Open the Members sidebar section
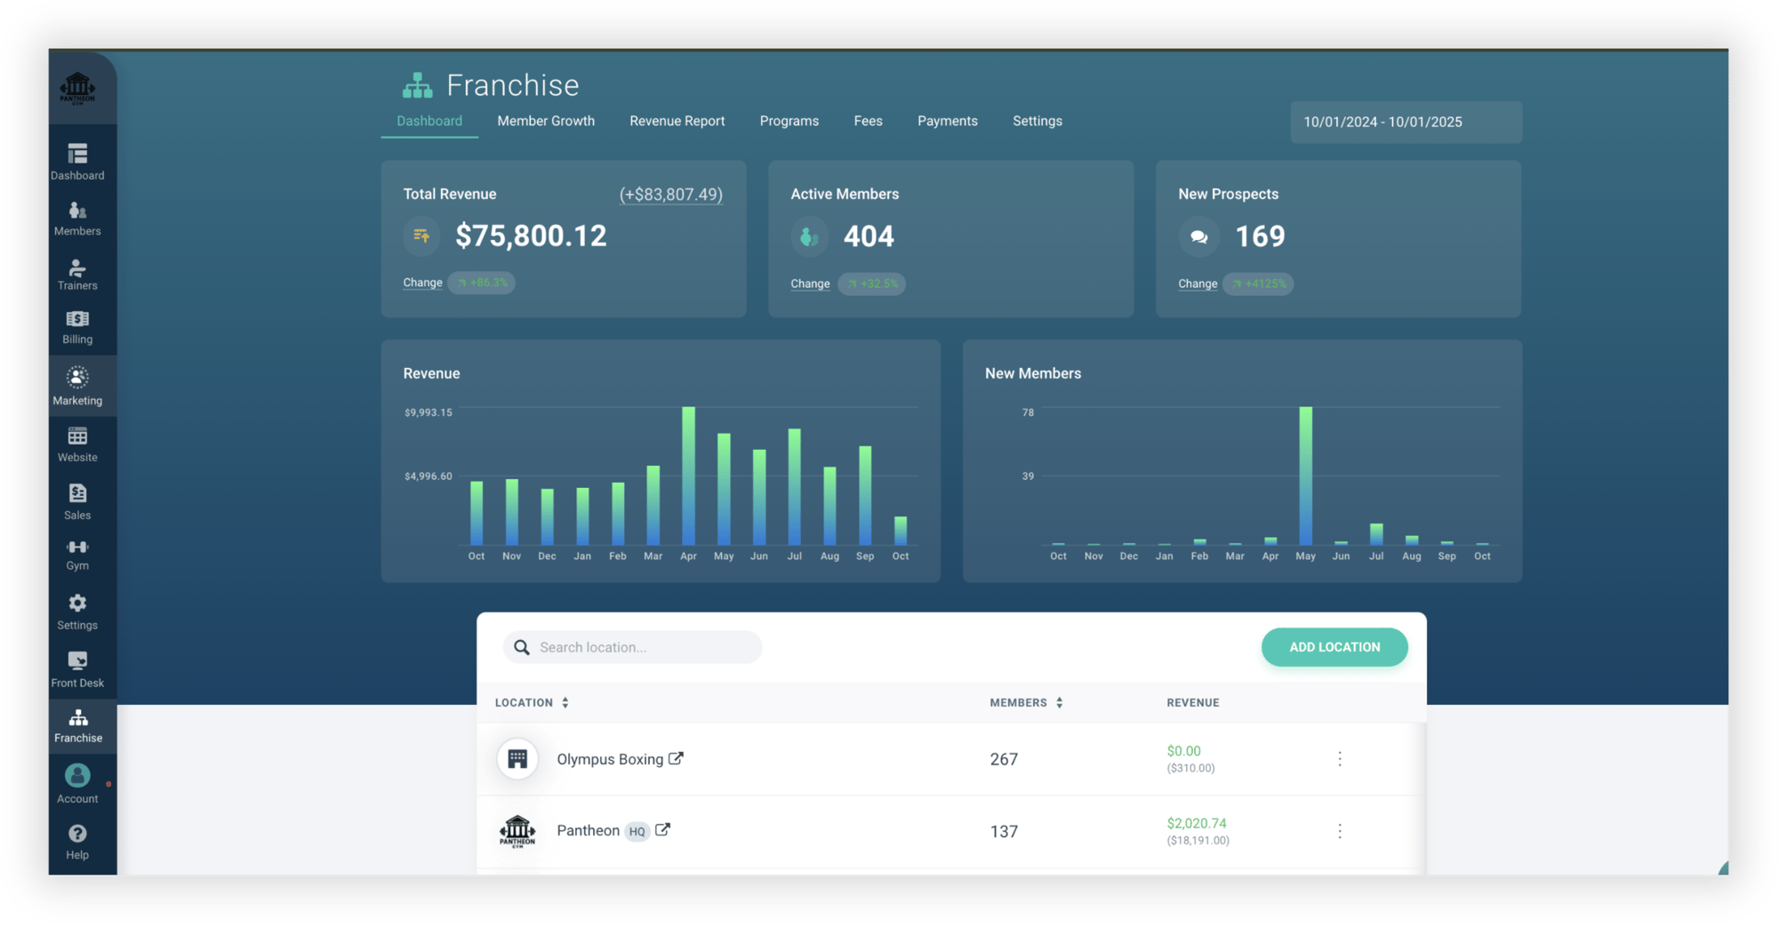The height and width of the screenshot is (928, 1787). [x=77, y=219]
